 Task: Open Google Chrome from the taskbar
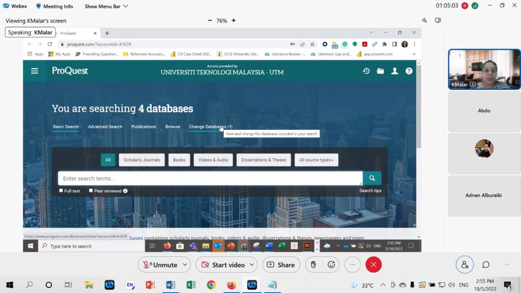tap(211, 285)
